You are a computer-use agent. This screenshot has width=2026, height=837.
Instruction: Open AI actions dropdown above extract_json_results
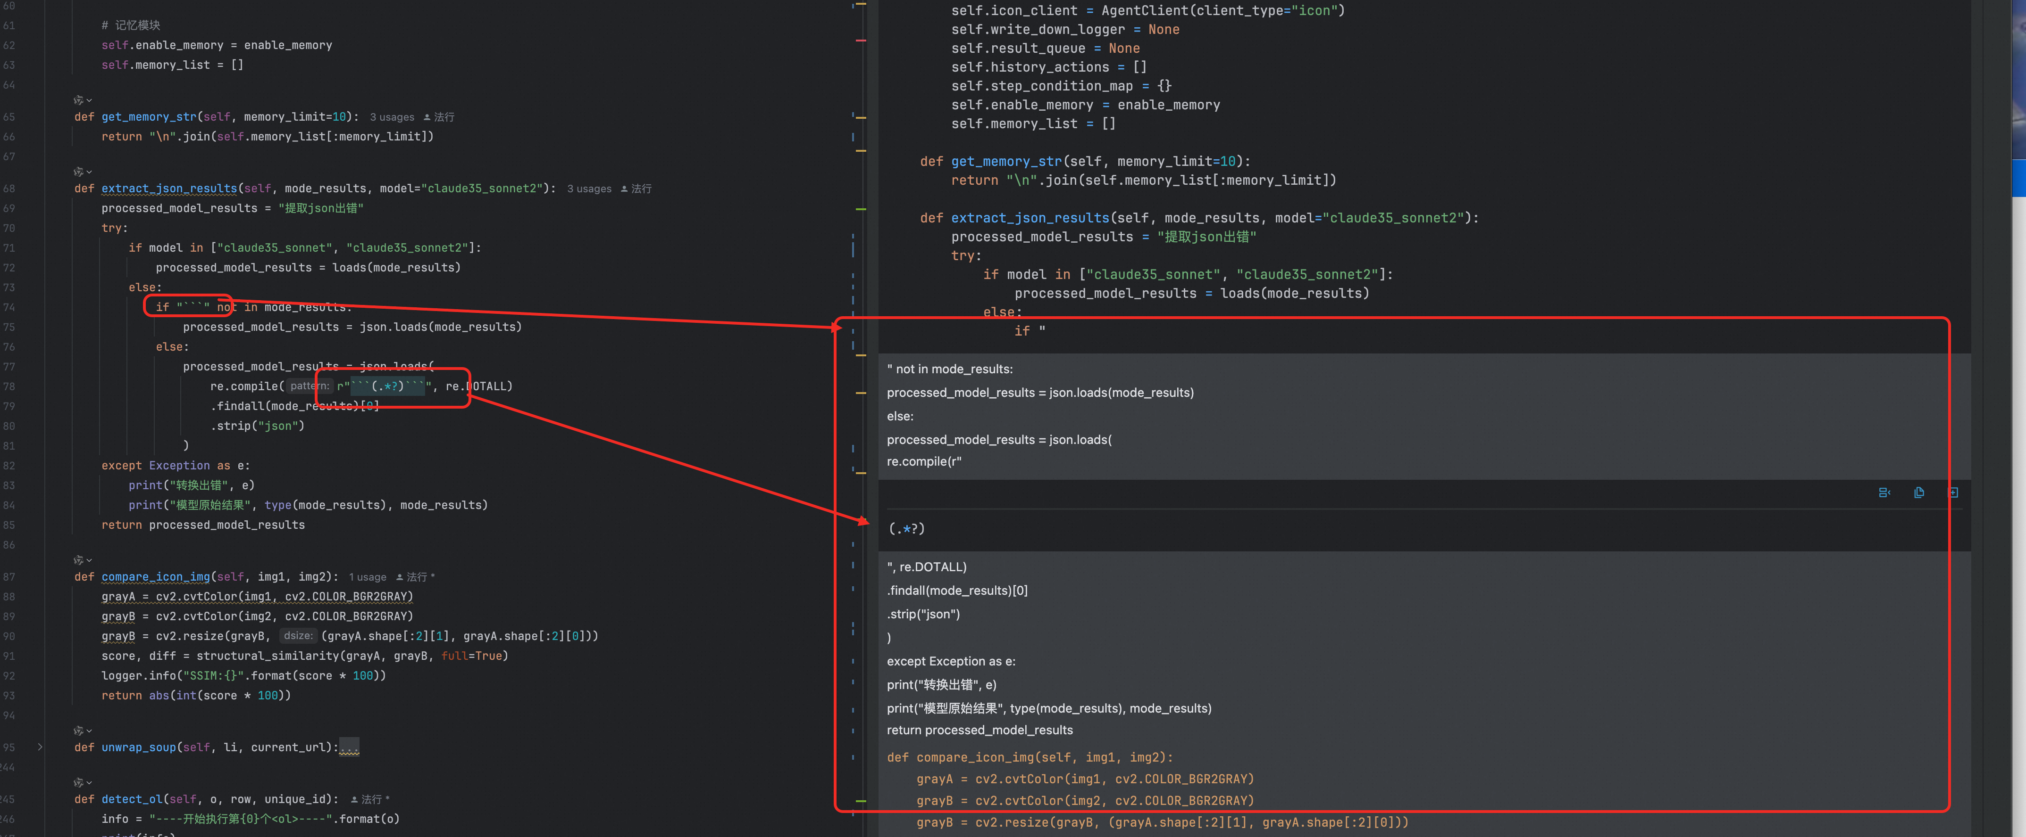[89, 172]
